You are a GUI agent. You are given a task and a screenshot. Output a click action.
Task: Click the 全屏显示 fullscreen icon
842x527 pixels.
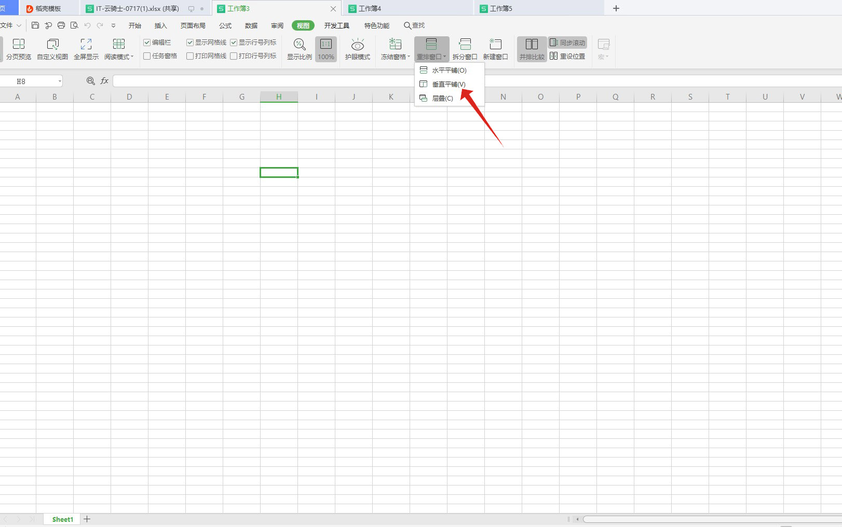[x=86, y=49]
